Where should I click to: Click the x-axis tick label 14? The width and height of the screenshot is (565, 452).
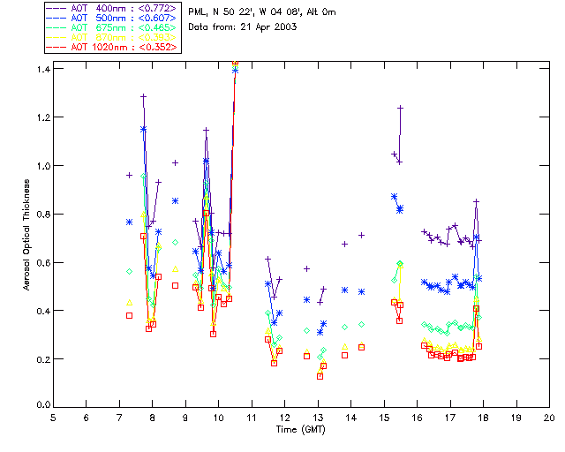tap(351, 418)
